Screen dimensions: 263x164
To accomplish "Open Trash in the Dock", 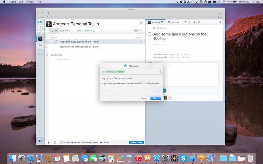I will click(x=251, y=158).
